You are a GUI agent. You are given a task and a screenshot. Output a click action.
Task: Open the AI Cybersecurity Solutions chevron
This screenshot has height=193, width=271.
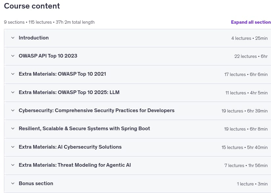pyautogui.click(x=13, y=147)
